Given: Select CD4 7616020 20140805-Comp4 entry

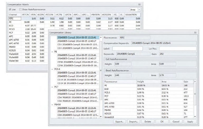Looking at the screenshot, I should pos(78,101).
